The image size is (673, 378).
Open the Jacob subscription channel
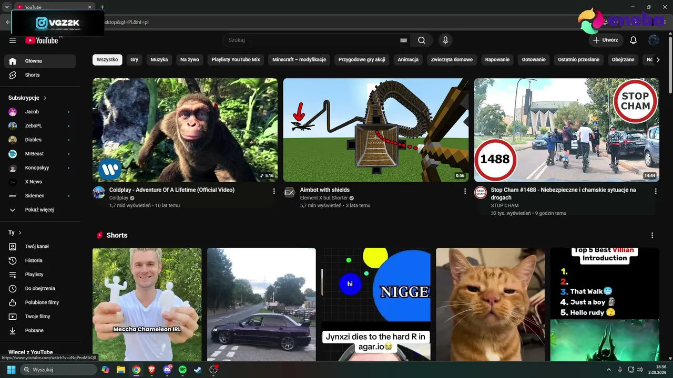point(40,112)
